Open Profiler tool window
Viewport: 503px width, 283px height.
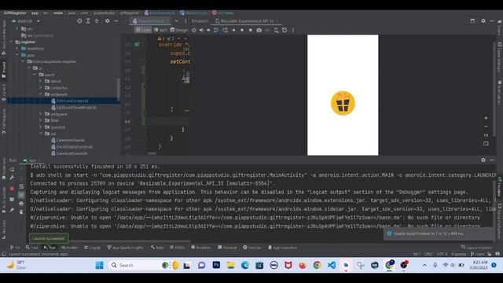tap(70, 248)
